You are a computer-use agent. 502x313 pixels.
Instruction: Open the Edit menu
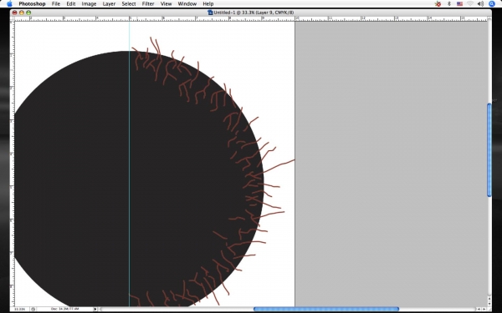click(71, 4)
